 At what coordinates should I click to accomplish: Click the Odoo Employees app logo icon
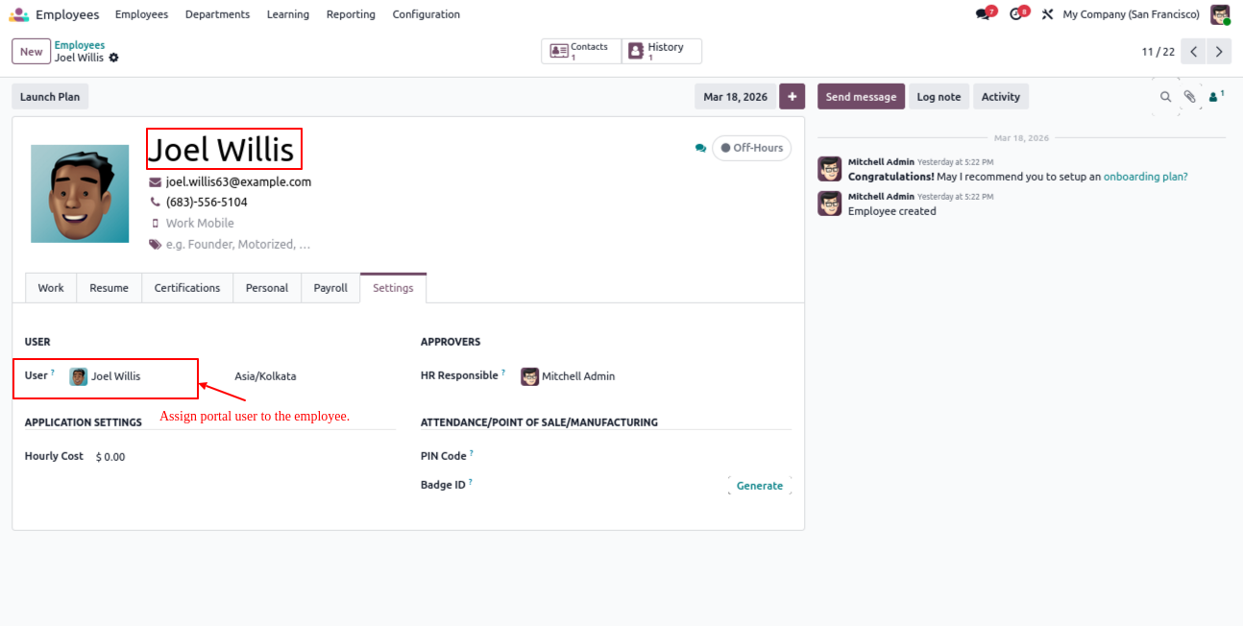18,14
